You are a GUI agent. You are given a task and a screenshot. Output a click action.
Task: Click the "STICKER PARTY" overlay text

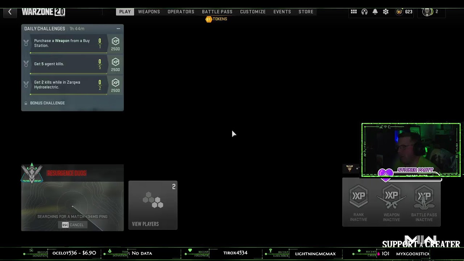415,170
